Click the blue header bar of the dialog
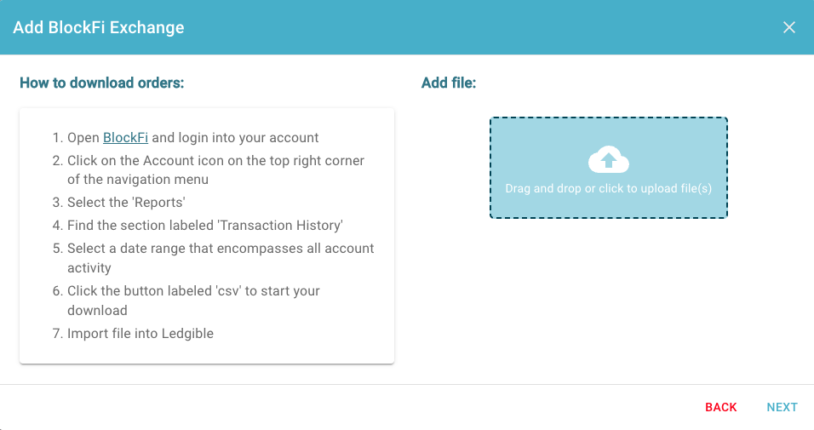 point(407,27)
